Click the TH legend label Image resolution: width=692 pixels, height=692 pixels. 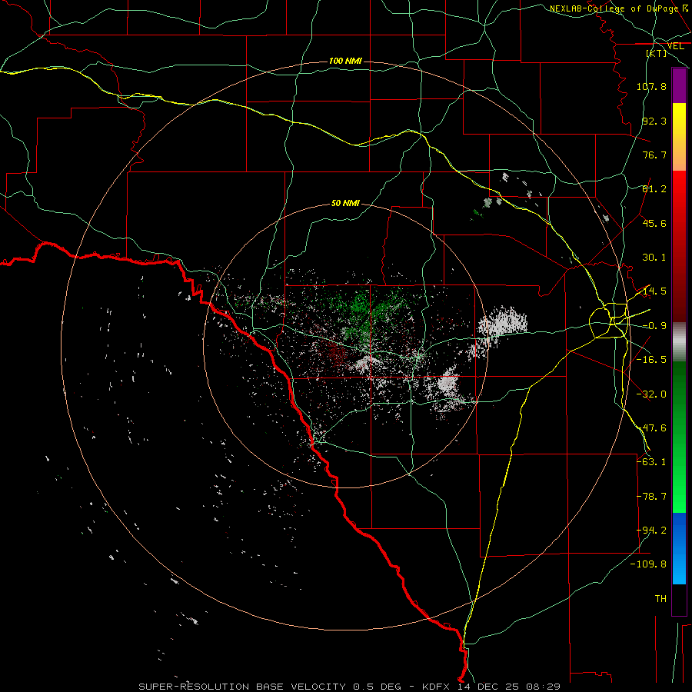point(660,599)
